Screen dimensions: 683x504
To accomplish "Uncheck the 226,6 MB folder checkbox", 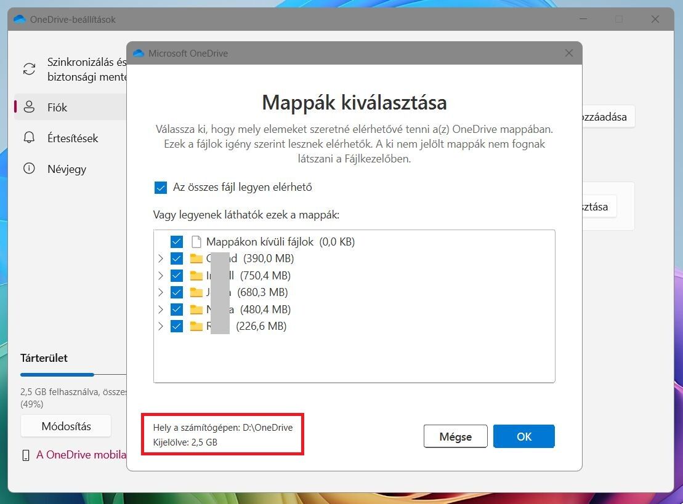I will (176, 326).
